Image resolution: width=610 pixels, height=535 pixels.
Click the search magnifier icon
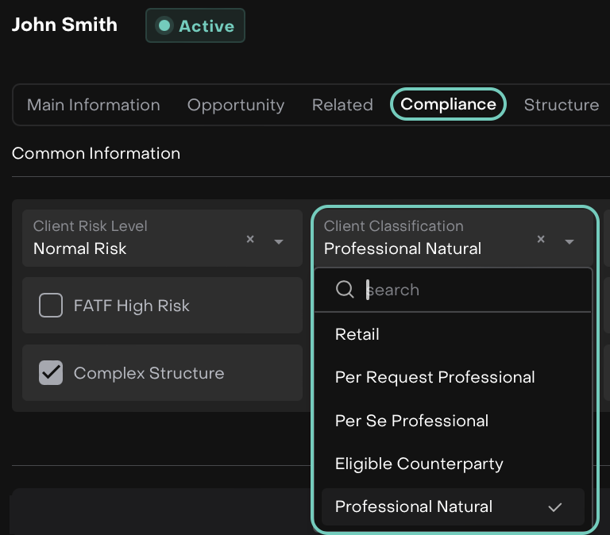345,290
